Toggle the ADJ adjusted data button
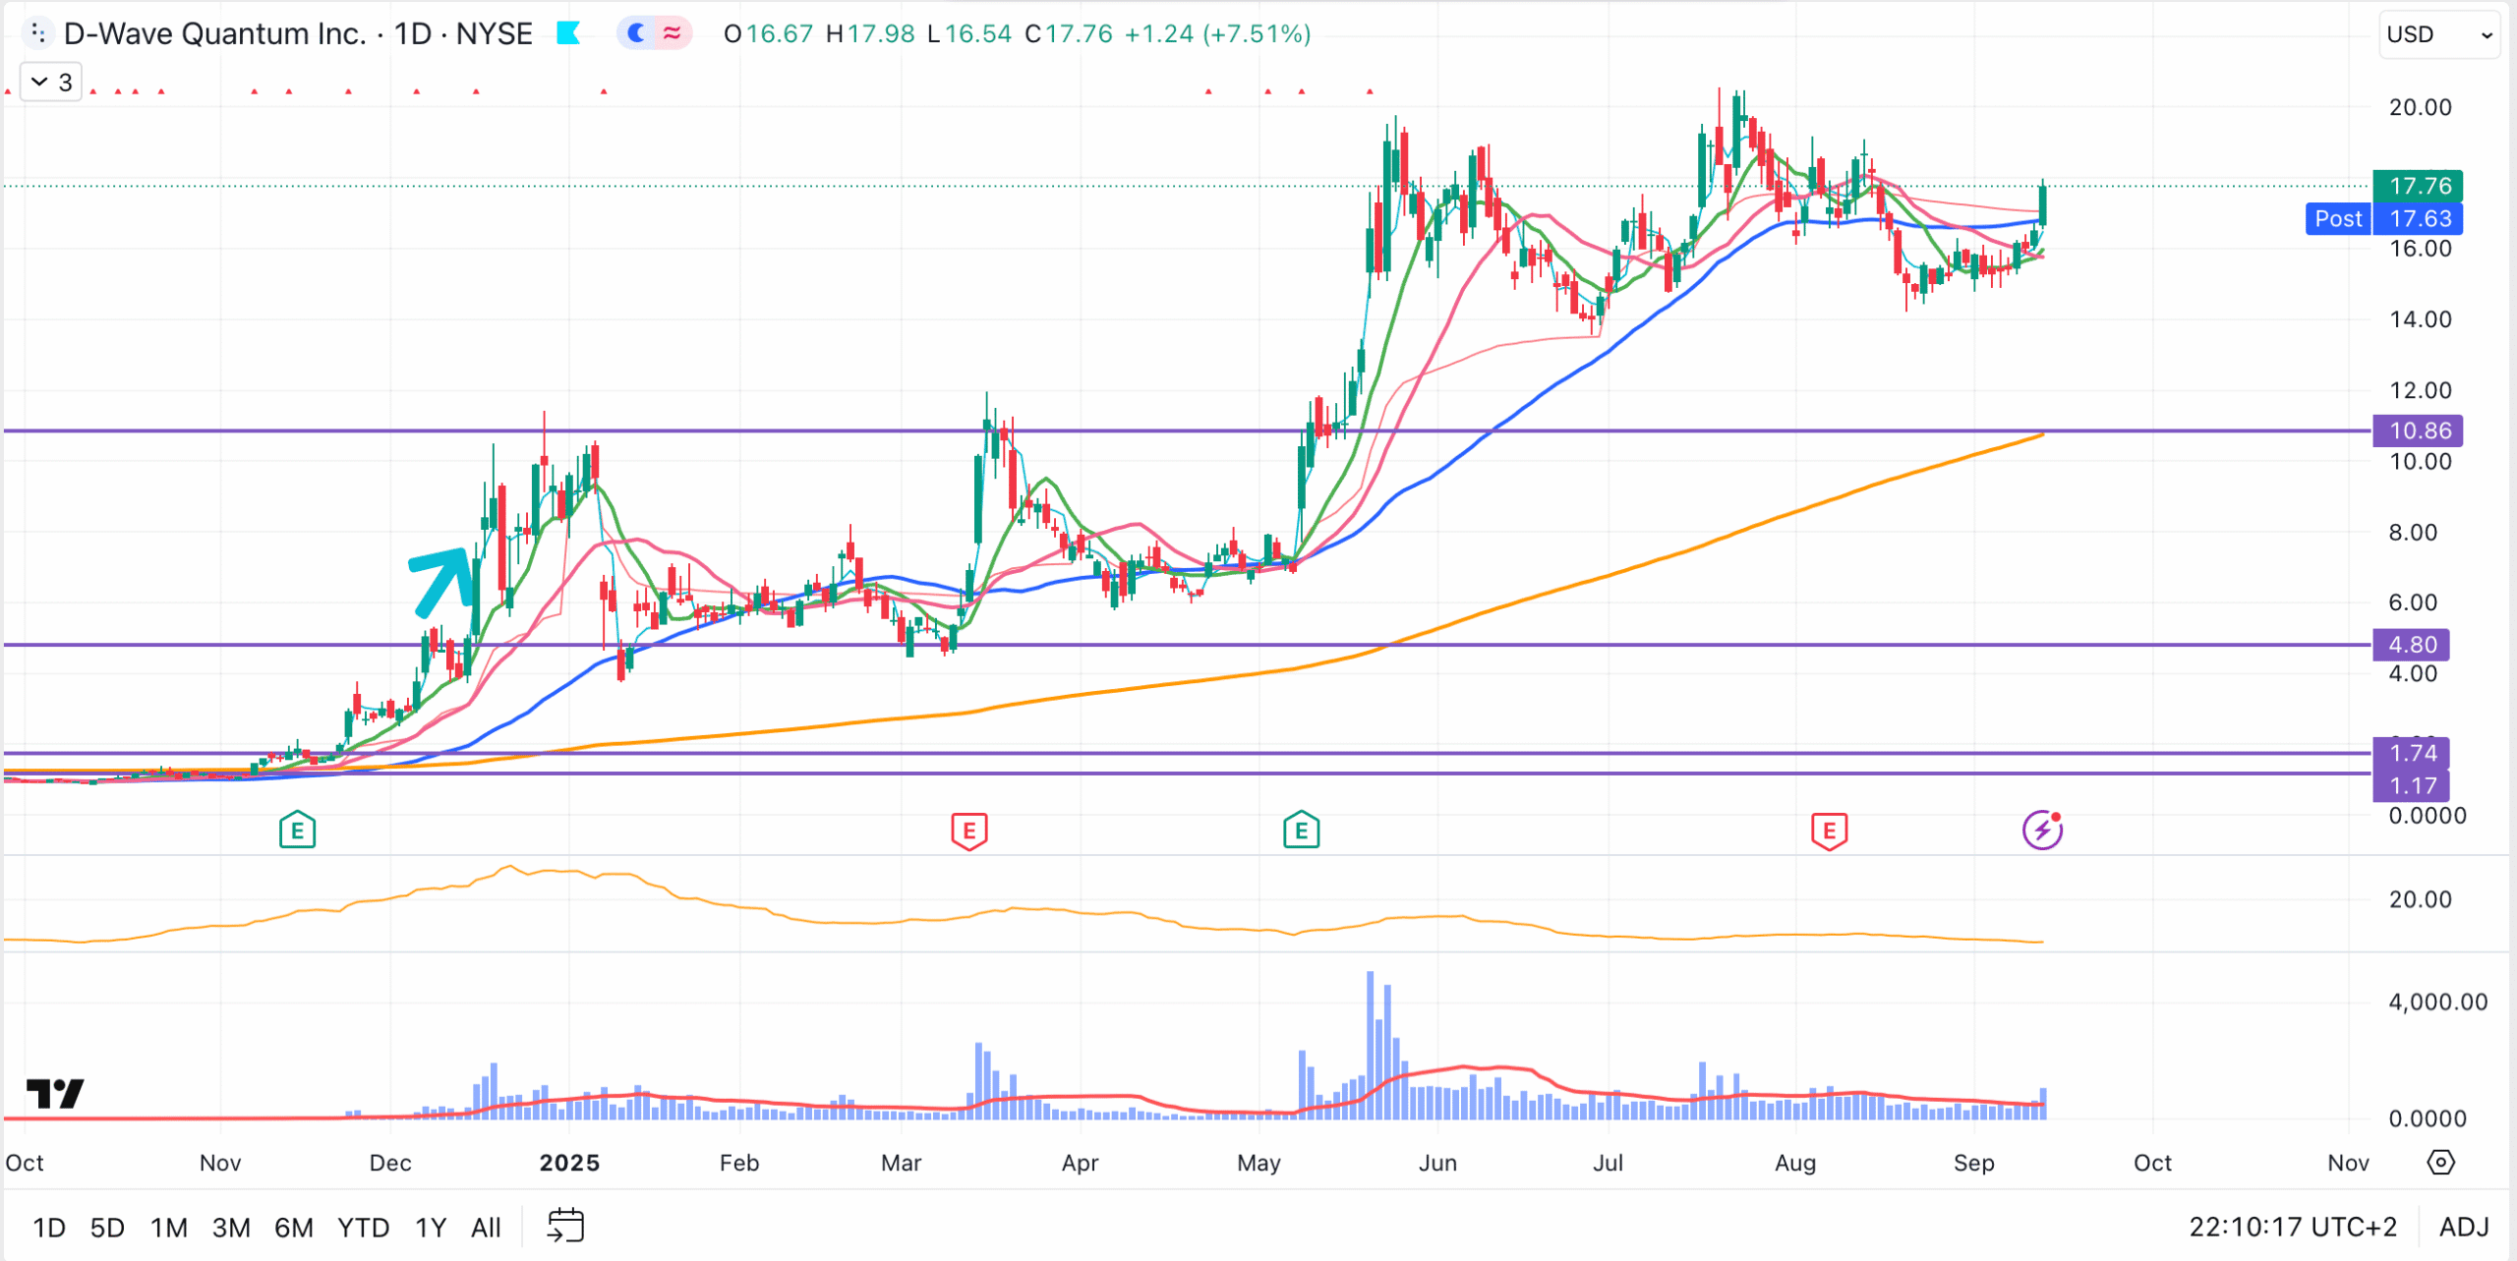The image size is (2517, 1261). 2463,1227
